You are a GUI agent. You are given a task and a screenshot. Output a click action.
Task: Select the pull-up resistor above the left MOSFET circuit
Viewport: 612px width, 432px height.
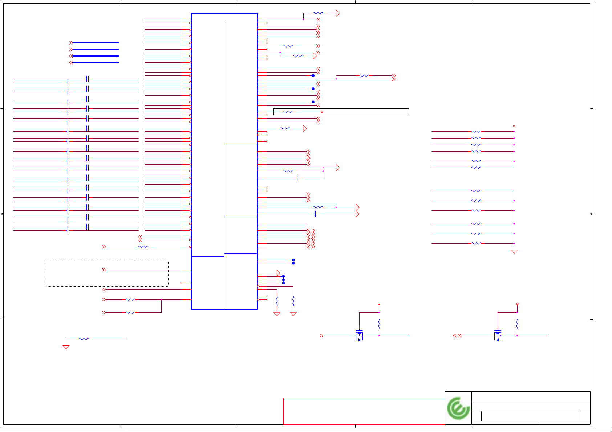(x=379, y=324)
